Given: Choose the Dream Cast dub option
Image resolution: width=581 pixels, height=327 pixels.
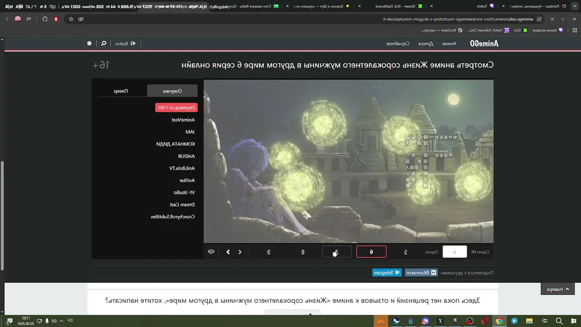Looking at the screenshot, I should (x=183, y=204).
